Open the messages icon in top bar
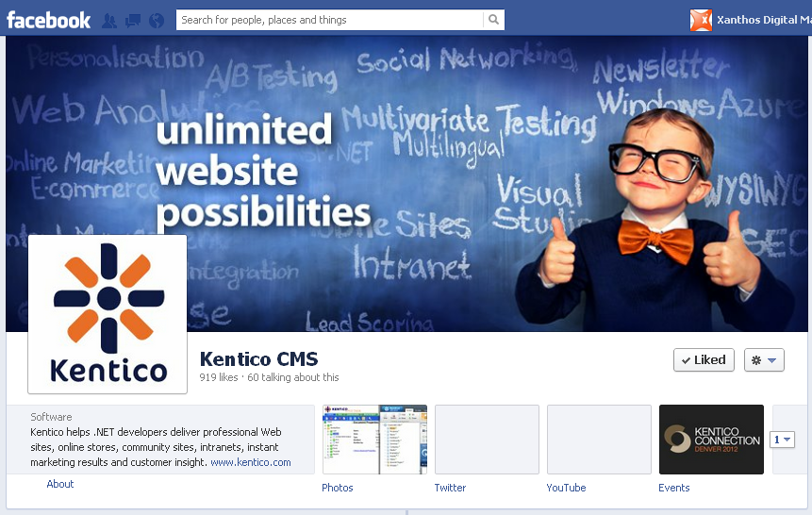The height and width of the screenshot is (515, 812). point(133,20)
